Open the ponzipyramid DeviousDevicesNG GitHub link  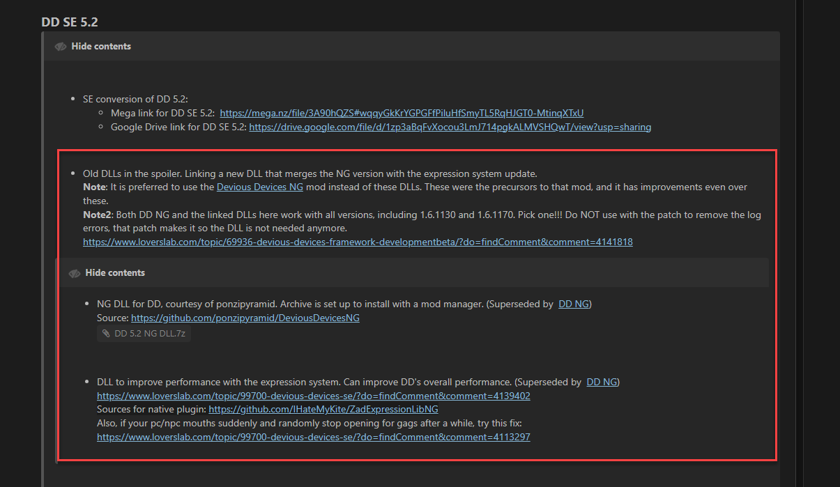tap(245, 318)
